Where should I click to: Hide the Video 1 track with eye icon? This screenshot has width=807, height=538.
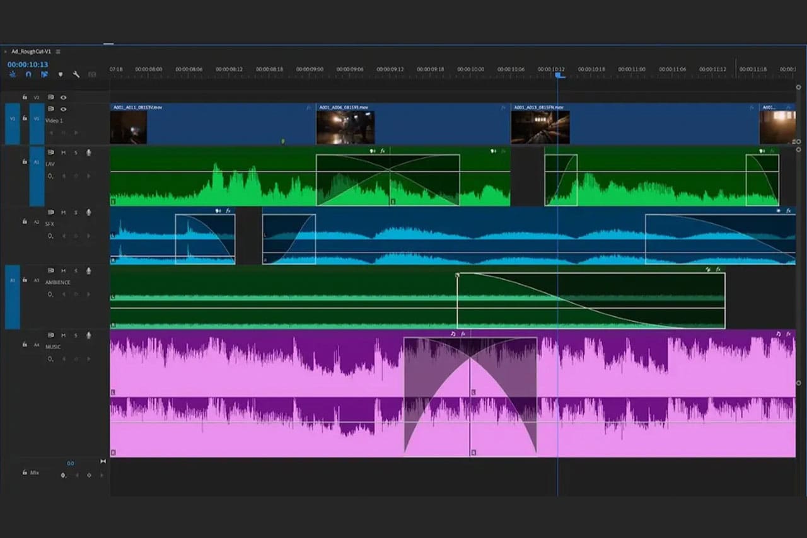pos(63,109)
